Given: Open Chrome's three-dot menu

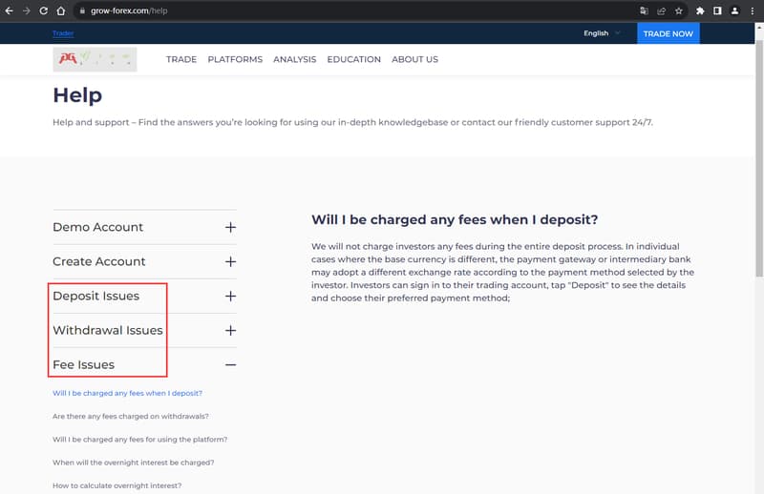Looking at the screenshot, I should [753, 10].
